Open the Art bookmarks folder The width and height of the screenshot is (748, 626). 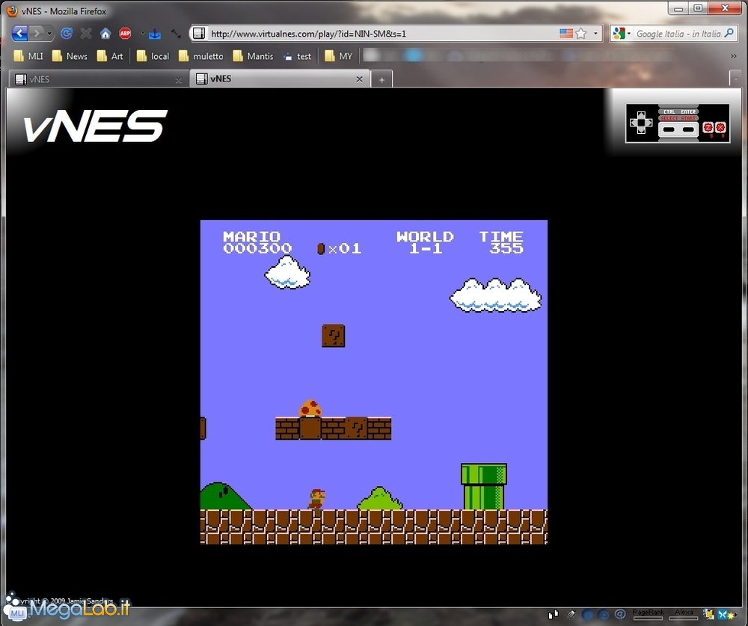pyautogui.click(x=110, y=56)
